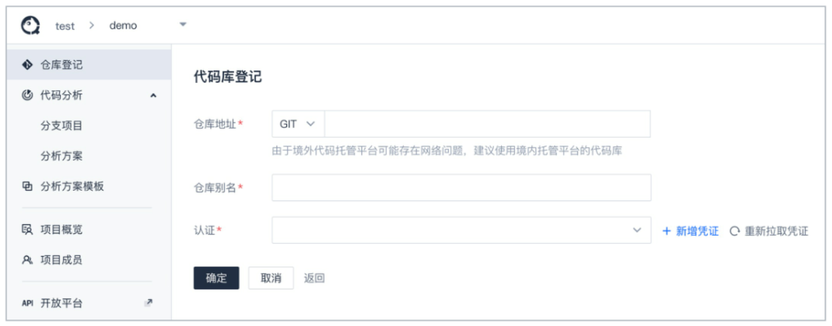Open the project switcher dropdown arrow
Viewport: 832px width, 326px height.
(183, 25)
